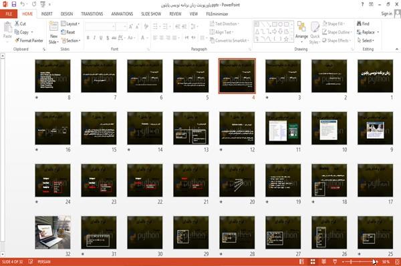The image size is (401, 266).
Task: Open the Section dropdown
Action: click(71, 40)
